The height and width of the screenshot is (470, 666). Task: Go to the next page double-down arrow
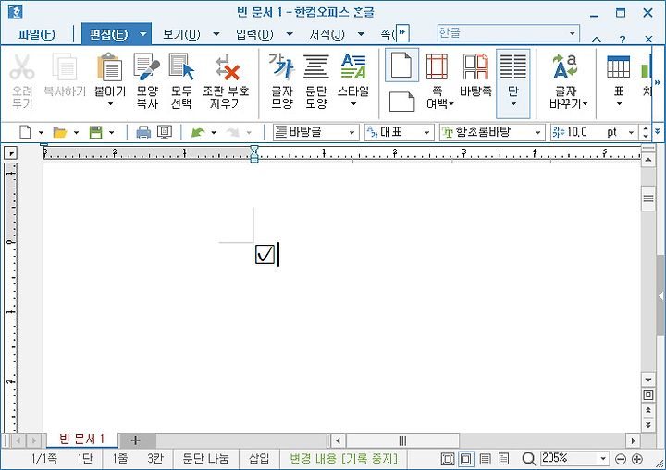(648, 424)
